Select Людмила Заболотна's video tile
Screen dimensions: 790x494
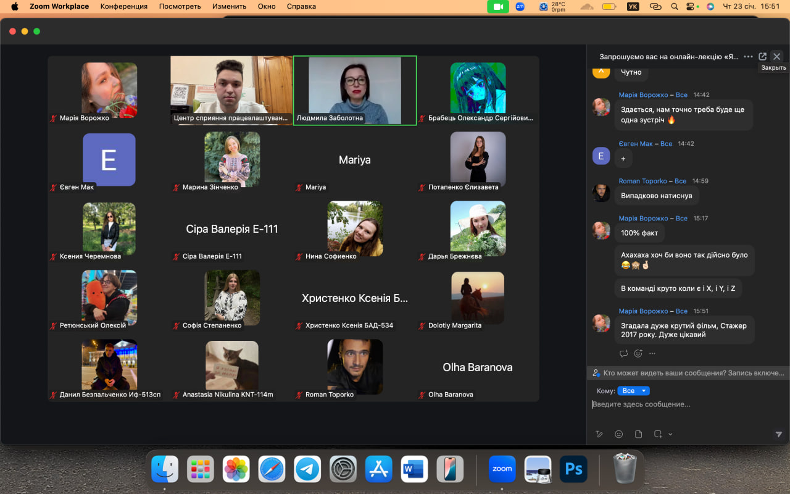tap(354, 91)
